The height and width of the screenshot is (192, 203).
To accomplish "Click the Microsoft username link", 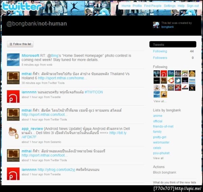I will pyautogui.click(x=30, y=56).
